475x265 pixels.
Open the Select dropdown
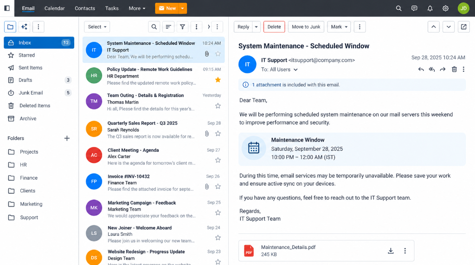97,26
